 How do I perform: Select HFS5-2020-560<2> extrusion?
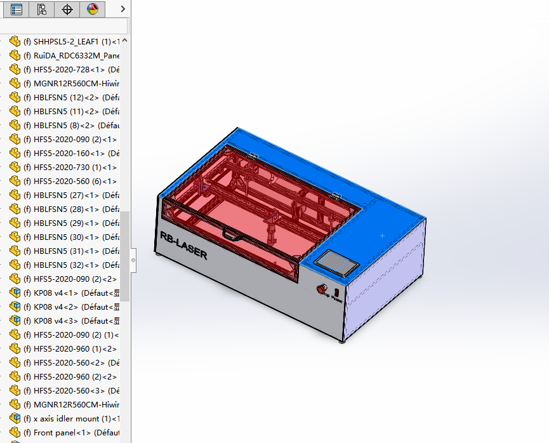(71, 363)
